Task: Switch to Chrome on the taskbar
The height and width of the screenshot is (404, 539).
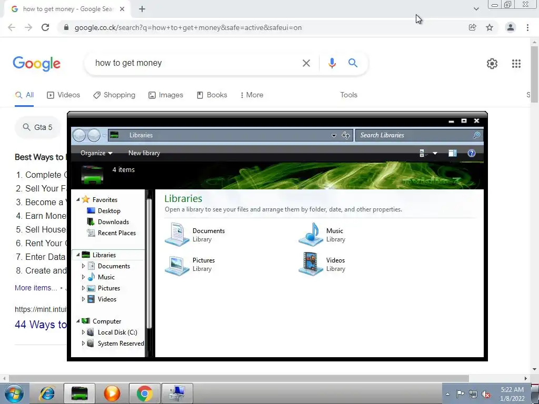Action: 144,393
